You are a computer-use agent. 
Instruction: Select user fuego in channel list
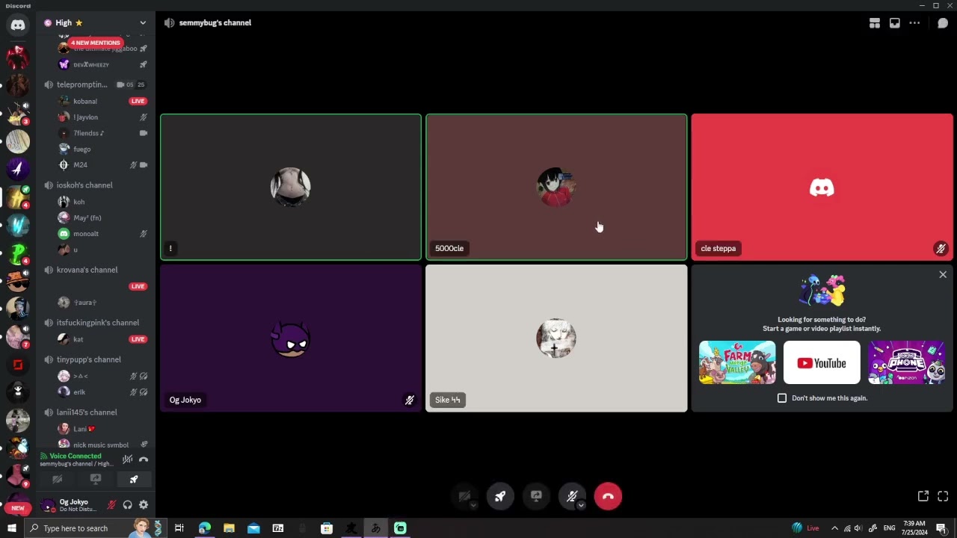pos(82,149)
